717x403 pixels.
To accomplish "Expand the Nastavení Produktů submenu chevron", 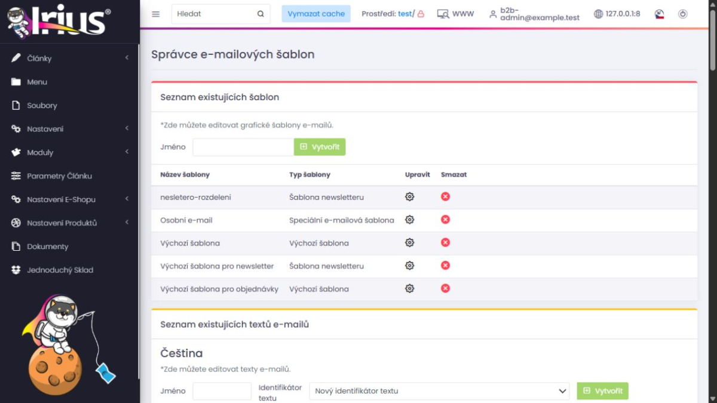I will coord(127,222).
